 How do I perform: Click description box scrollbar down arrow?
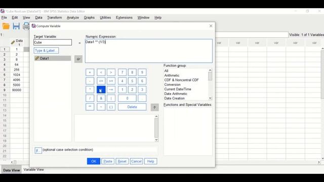(156, 140)
